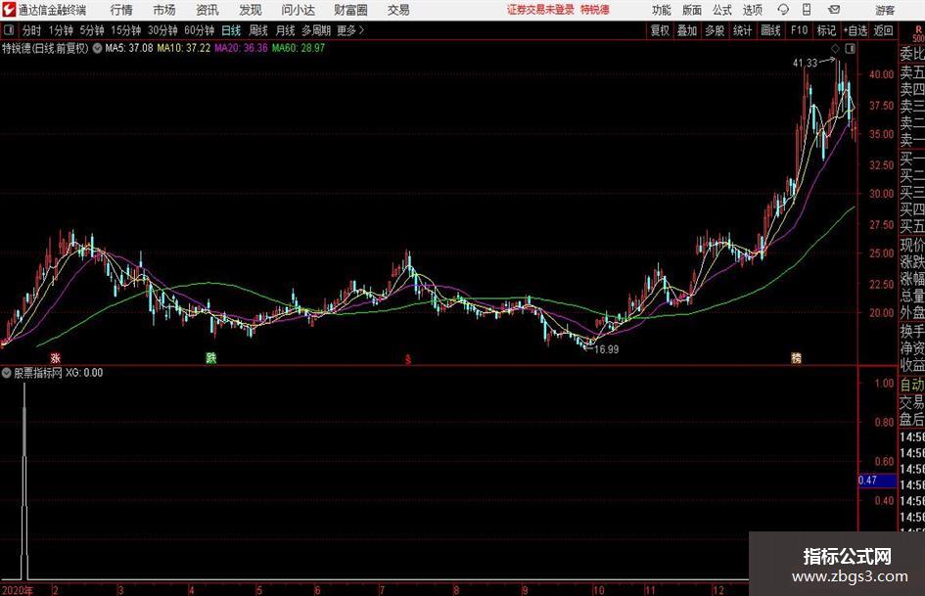Expand the 更多 periods list
This screenshot has width=925, height=596.
(x=350, y=30)
